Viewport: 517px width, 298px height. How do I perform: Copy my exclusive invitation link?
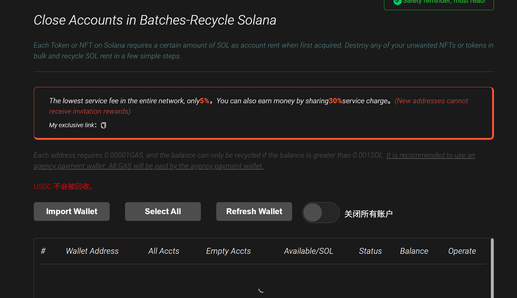pyautogui.click(x=103, y=125)
